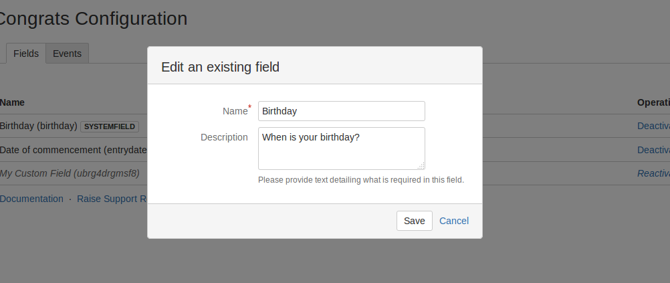
Task: Click the Raise Support Request link
Action: (112, 199)
